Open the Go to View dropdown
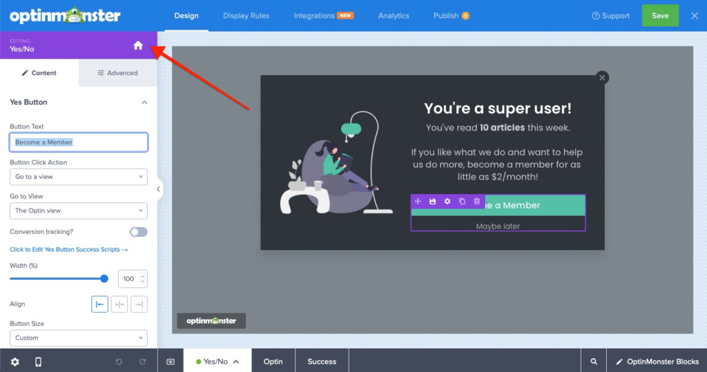Image resolution: width=707 pixels, height=372 pixels. (79, 211)
